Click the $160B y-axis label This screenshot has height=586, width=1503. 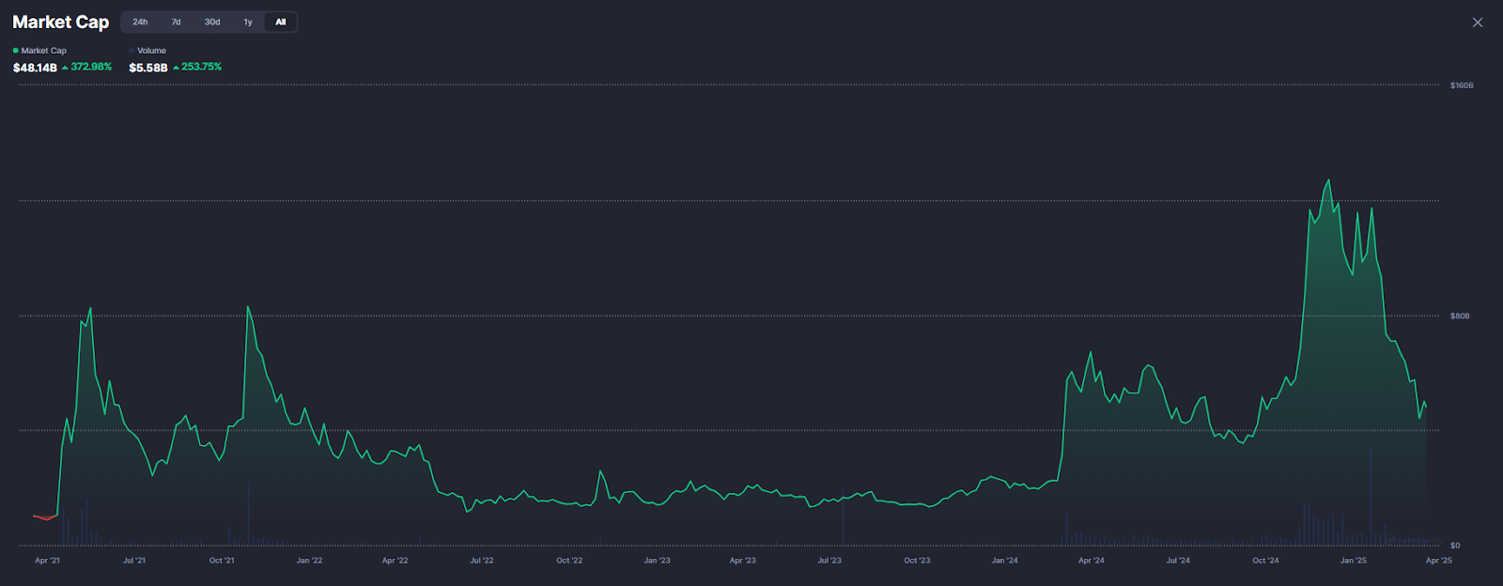point(1462,85)
